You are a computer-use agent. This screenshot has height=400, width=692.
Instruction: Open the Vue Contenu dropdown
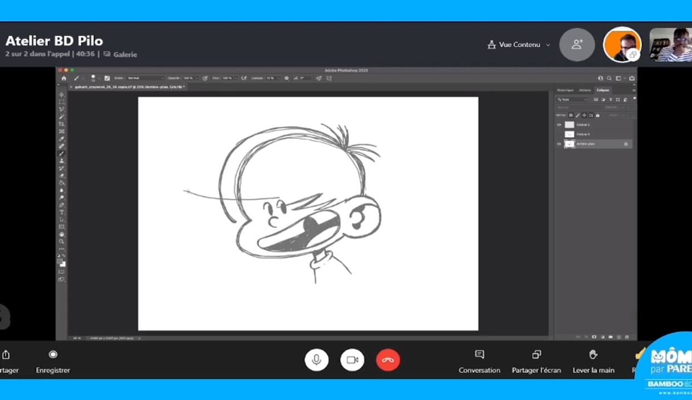(519, 44)
